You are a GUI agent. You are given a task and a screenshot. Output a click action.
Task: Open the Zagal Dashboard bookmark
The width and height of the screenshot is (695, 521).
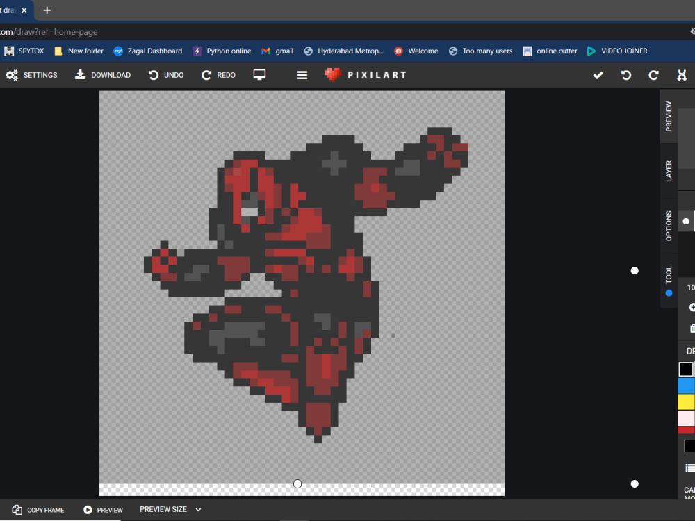(148, 51)
